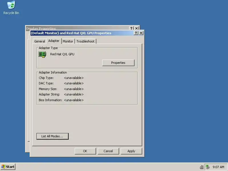Click the DAC Type label
The height and width of the screenshot is (171, 228).
46,83
